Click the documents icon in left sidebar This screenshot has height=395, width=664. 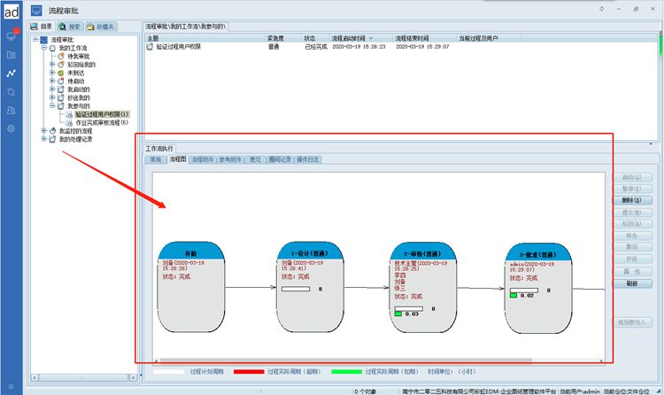(12, 91)
